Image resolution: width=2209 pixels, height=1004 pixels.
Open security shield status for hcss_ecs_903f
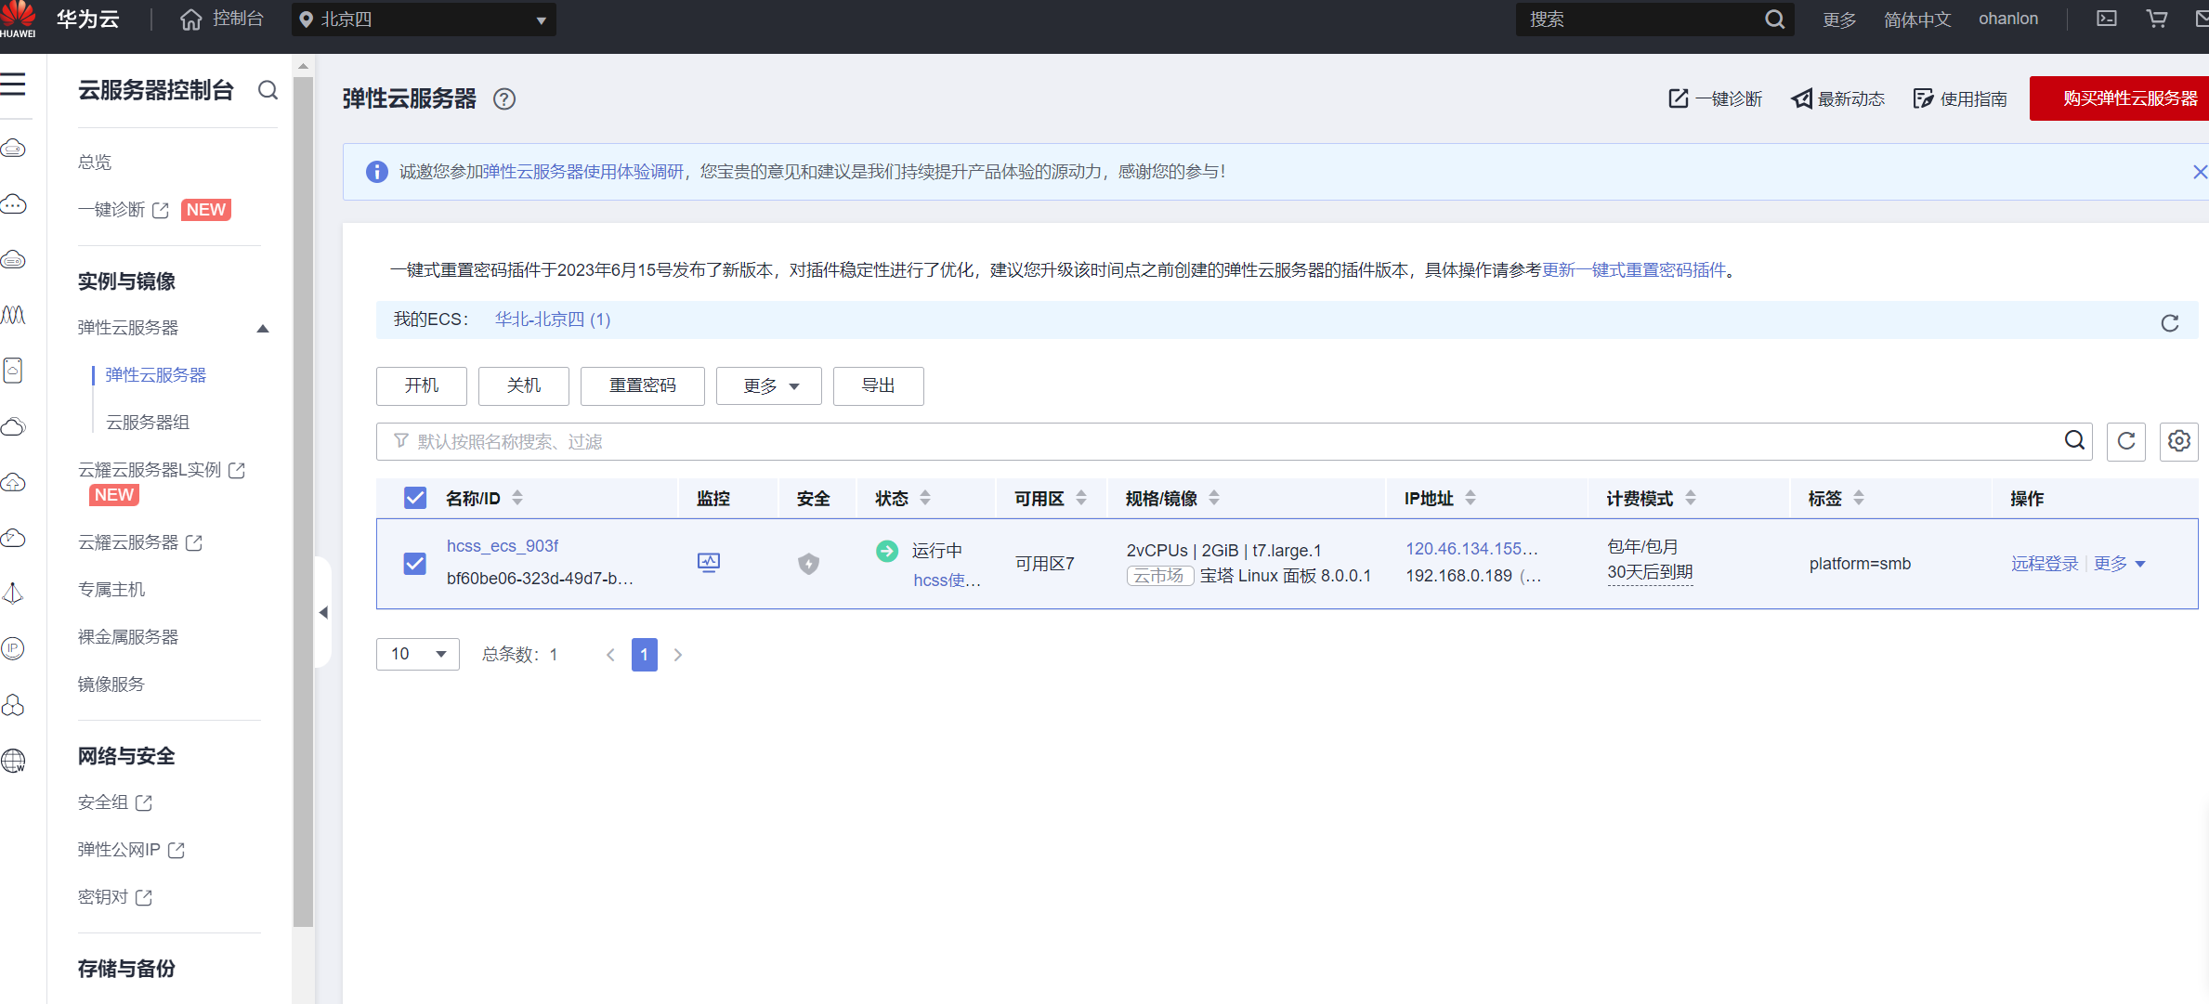tap(809, 564)
